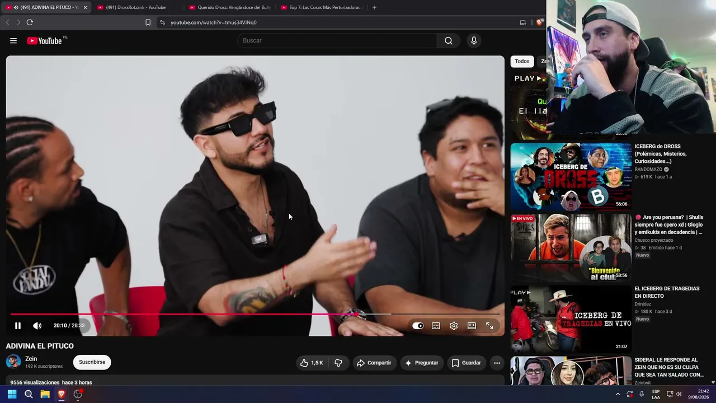The width and height of the screenshot is (716, 403).
Task: Share the video via Compartir
Action: tap(374, 363)
